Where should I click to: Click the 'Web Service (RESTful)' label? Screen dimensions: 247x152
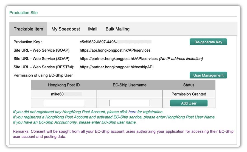pos(44,67)
